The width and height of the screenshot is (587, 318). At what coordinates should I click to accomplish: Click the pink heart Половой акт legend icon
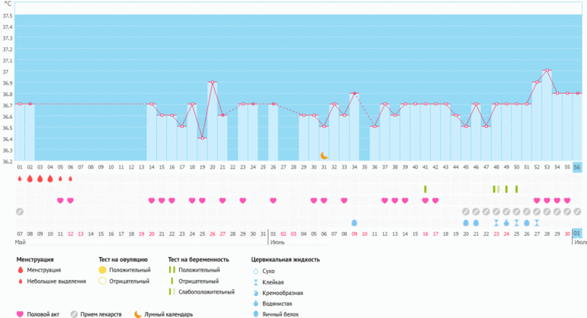coord(20,313)
